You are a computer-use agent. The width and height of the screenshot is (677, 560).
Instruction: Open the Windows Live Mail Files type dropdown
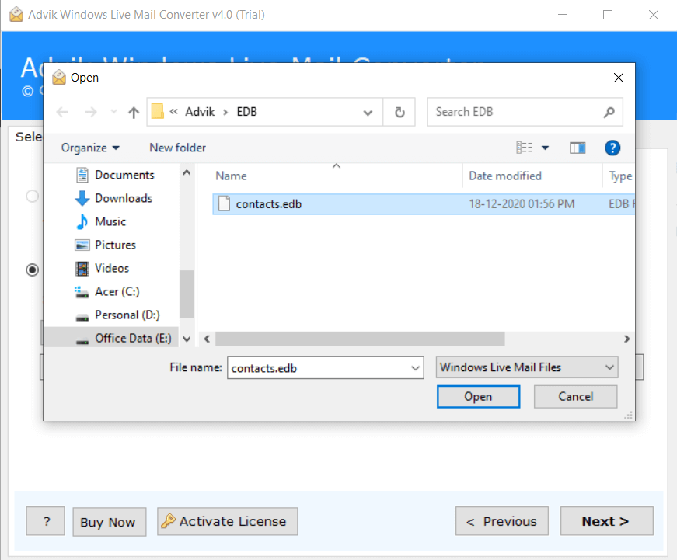(527, 367)
